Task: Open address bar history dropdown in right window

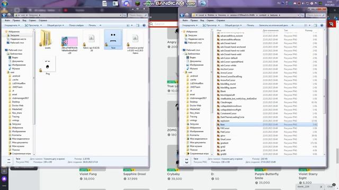Action: [298, 15]
